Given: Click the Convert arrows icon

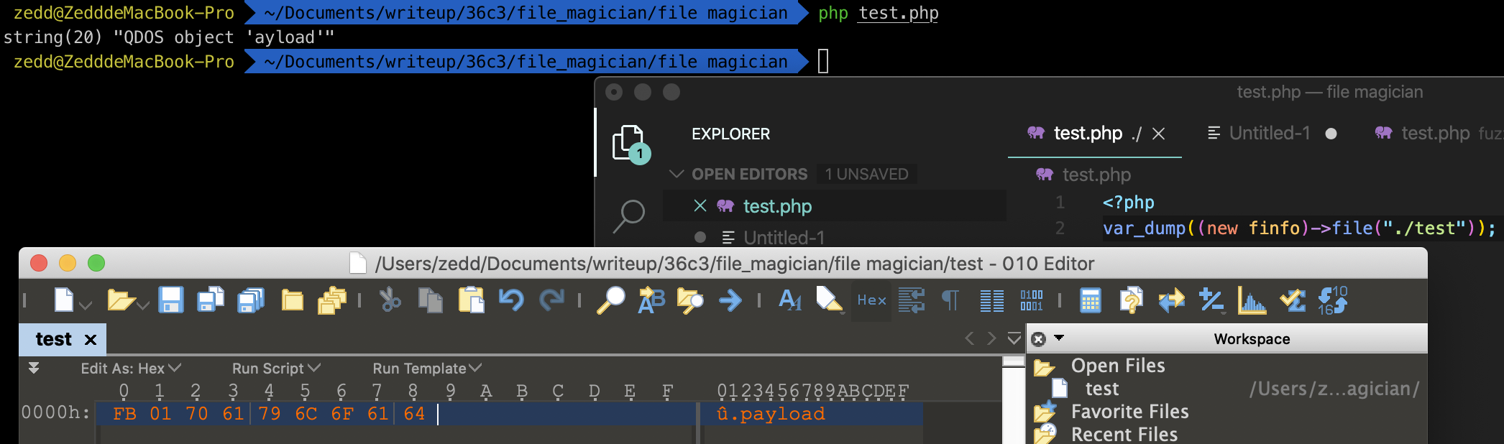Looking at the screenshot, I should click(1172, 300).
